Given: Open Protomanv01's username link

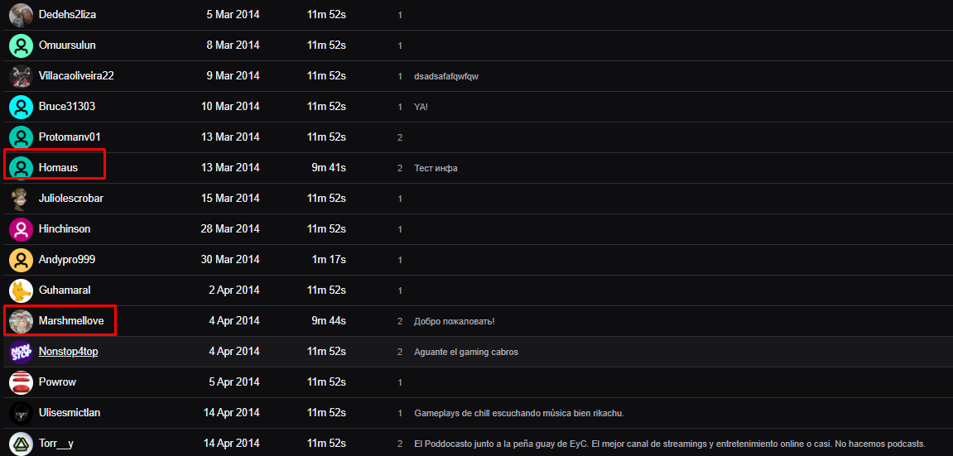Looking at the screenshot, I should click(70, 137).
